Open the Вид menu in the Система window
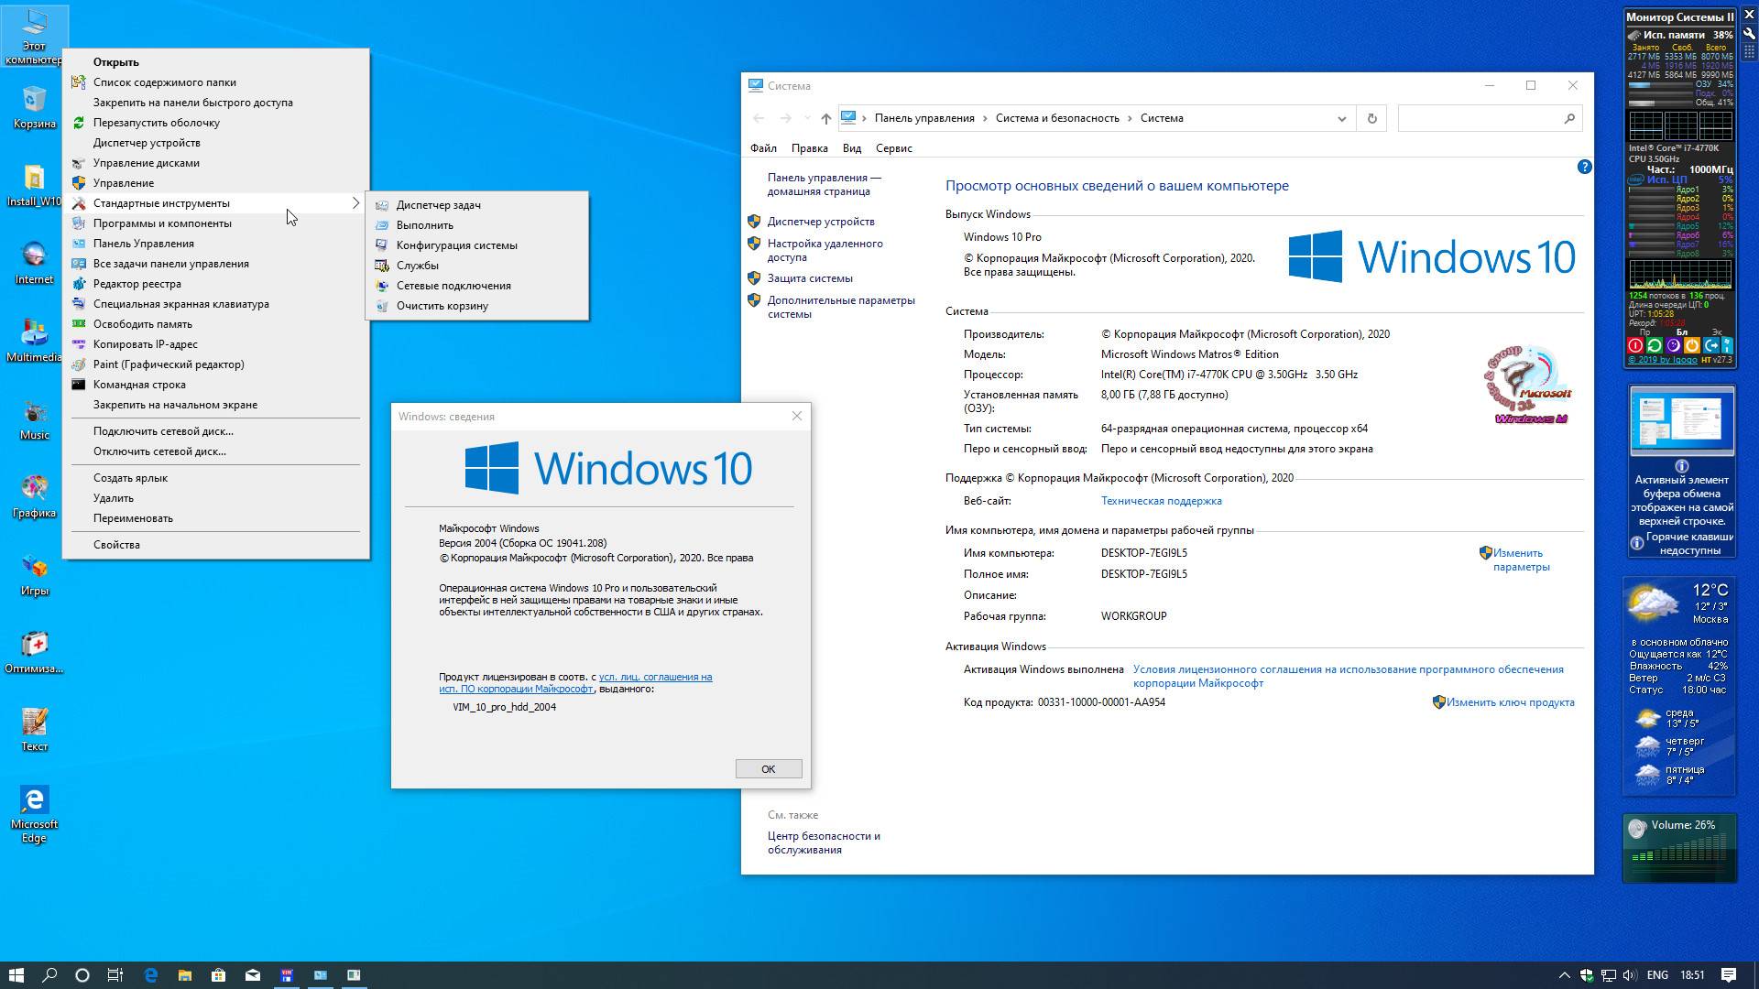The height and width of the screenshot is (989, 1759). tap(852, 148)
